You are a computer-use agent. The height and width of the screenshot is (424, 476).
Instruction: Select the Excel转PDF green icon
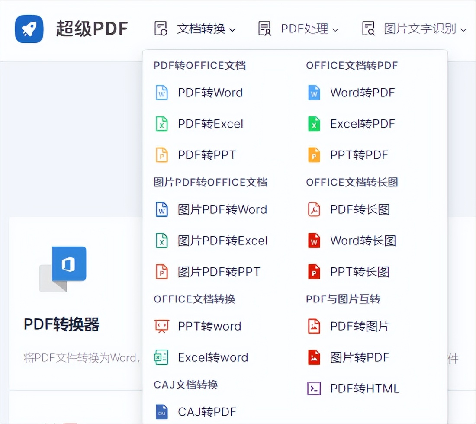[x=313, y=123]
